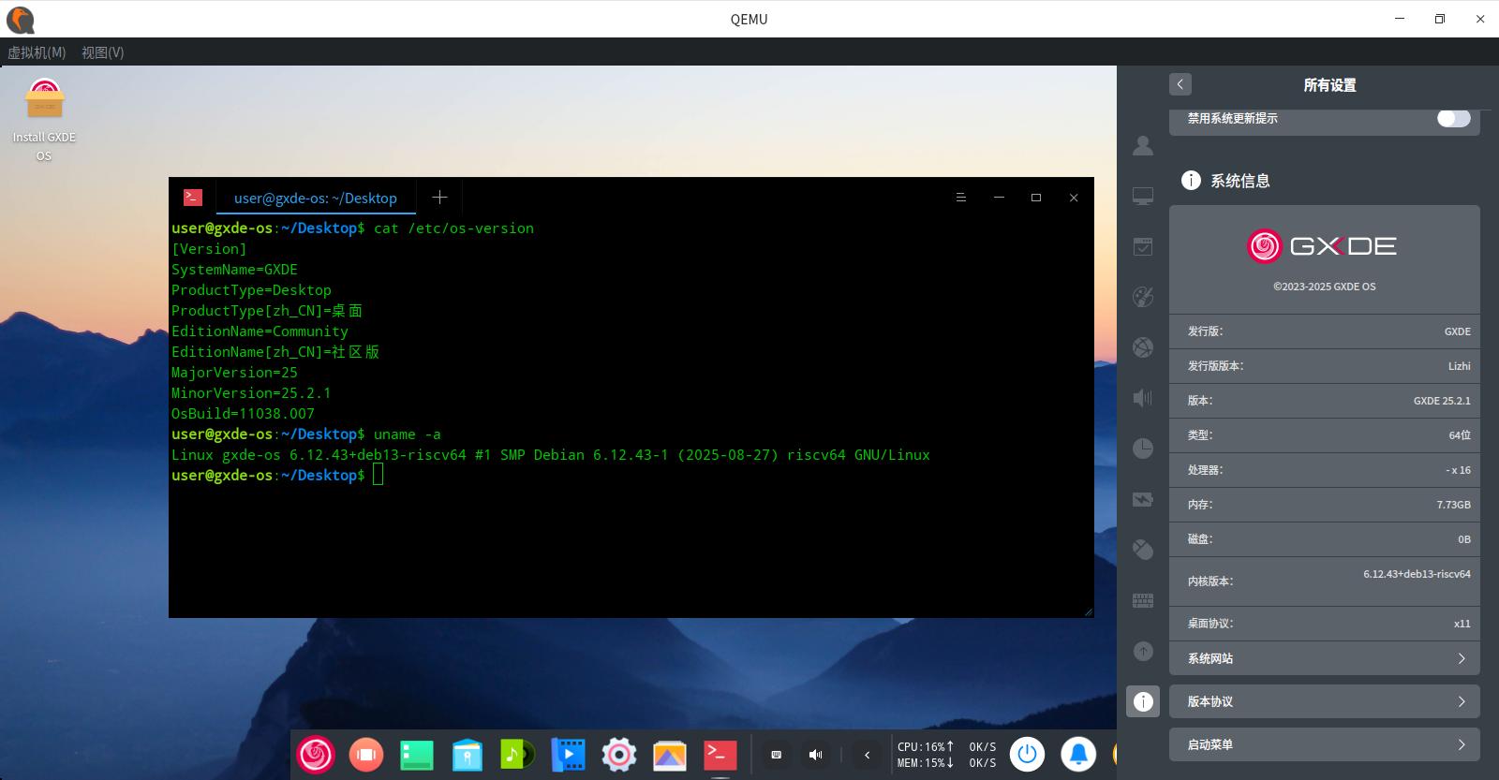Click the 内存 7.73GB value
The width and height of the screenshot is (1499, 780).
[x=1454, y=505]
